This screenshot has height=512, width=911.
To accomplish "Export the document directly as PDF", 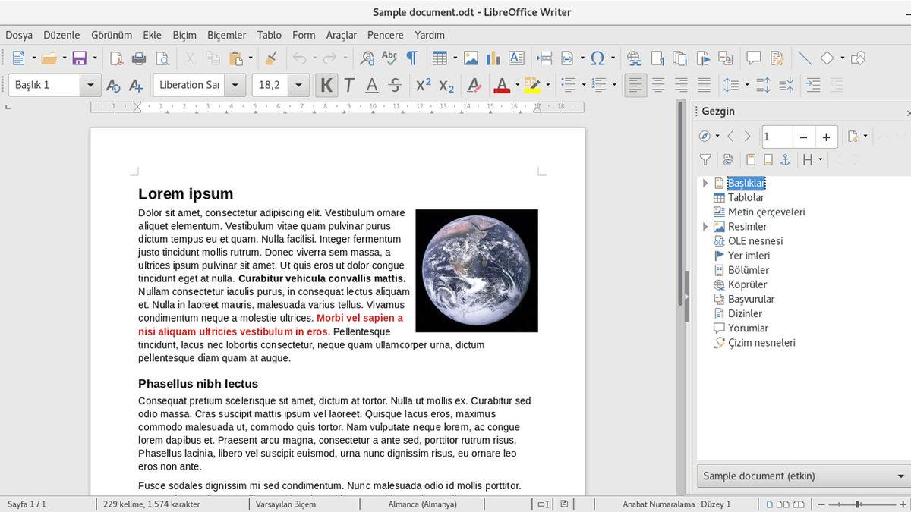I will [x=116, y=58].
